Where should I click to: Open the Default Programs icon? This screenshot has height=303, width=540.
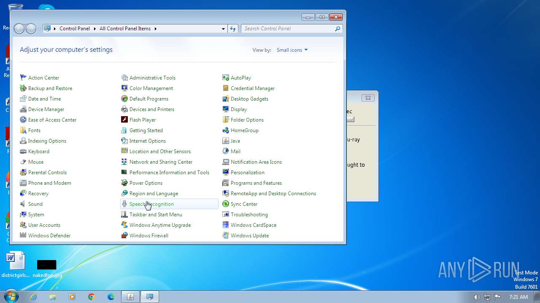tap(124, 98)
